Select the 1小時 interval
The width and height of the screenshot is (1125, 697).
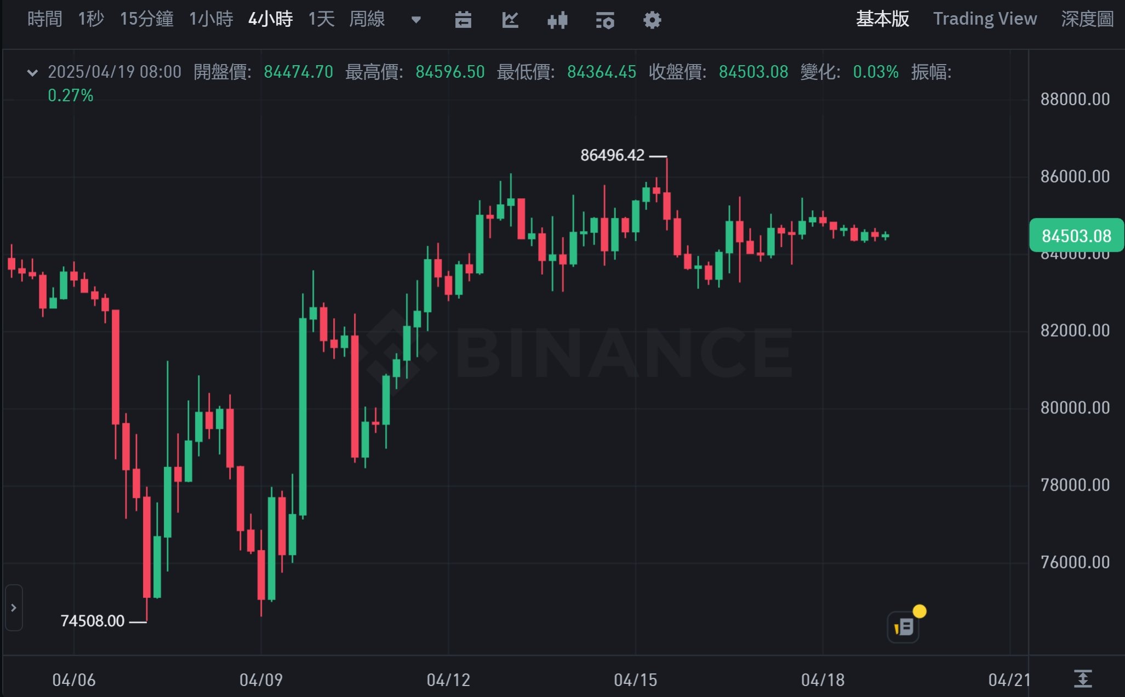(x=211, y=19)
